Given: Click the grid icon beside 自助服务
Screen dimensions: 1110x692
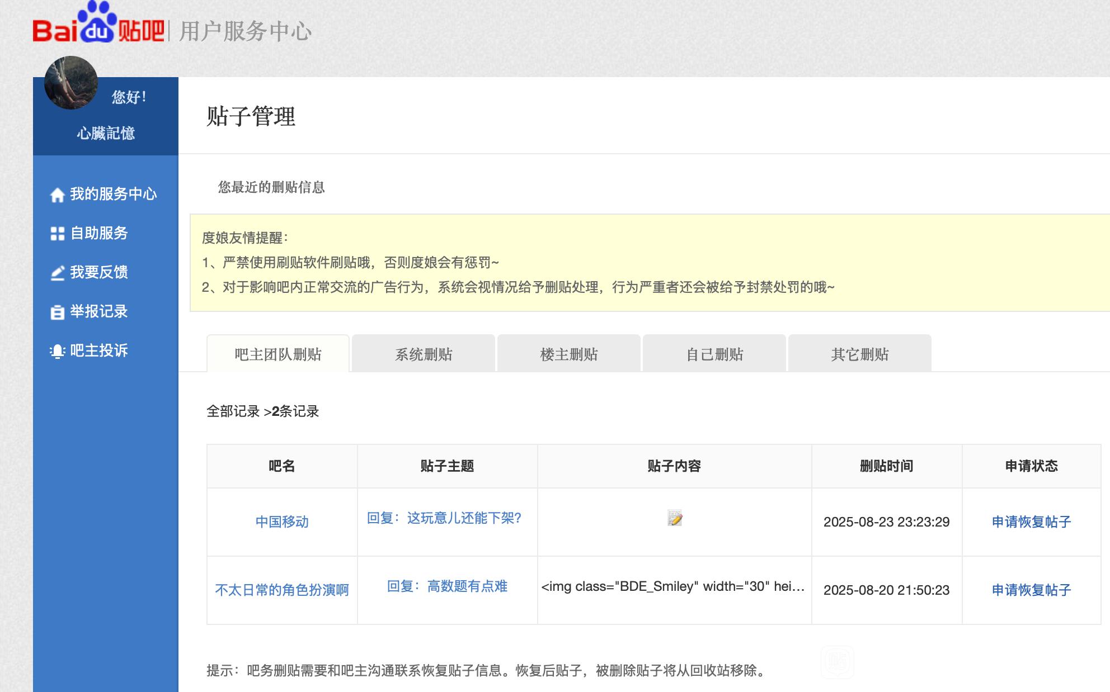Looking at the screenshot, I should point(57,234).
